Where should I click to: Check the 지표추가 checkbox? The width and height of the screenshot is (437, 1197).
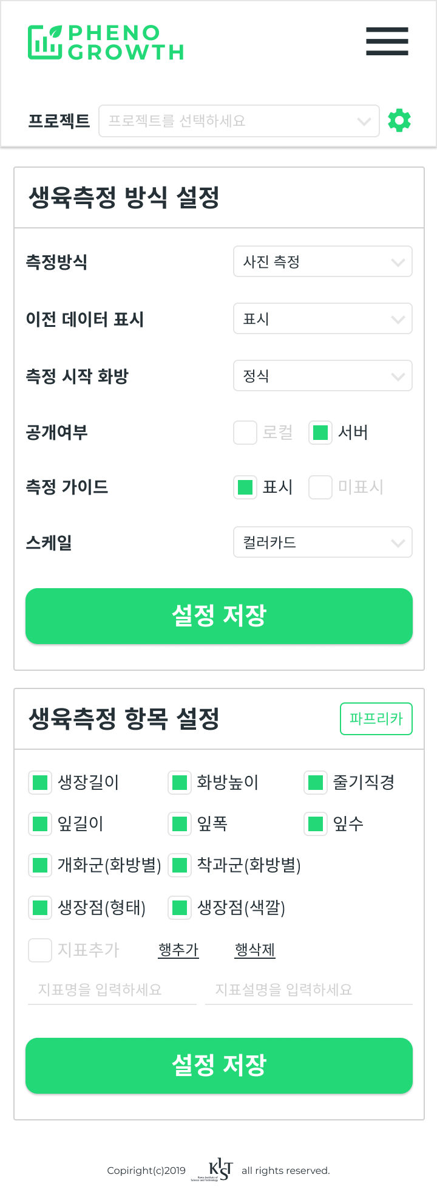(40, 950)
